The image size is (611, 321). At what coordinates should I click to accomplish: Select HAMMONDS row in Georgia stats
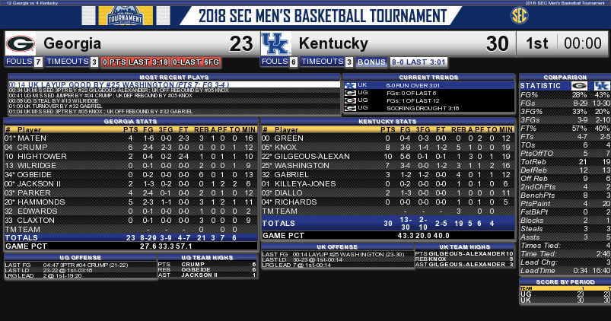tap(131, 202)
